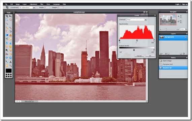Click the Width input field
Screen dimensions: 192x121
pos(47,7)
